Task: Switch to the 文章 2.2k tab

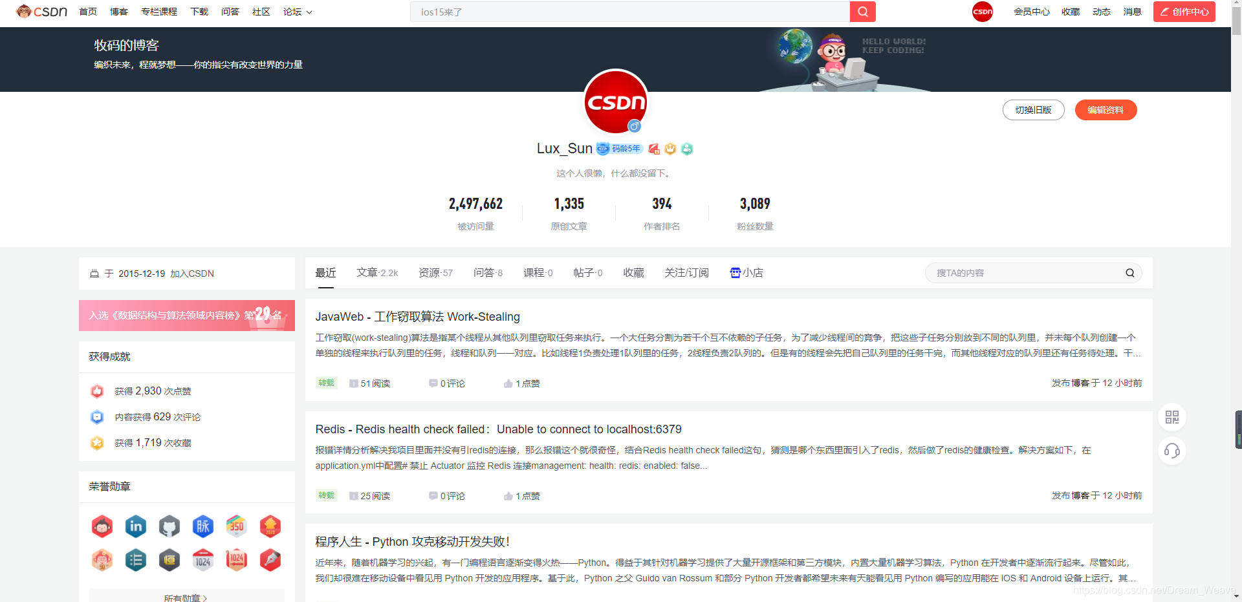Action: (x=377, y=273)
